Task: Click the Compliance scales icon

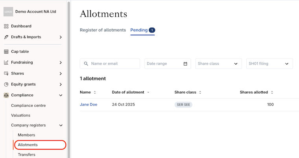Action: (6, 95)
